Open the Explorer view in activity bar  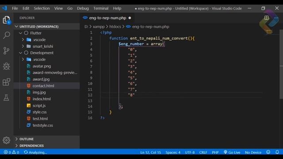pos(7,20)
